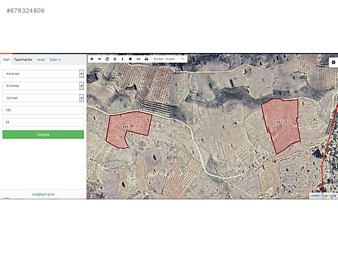Image resolution: width=338 pixels, height=253 pixels.
Task: Print the map using printer icon
Action: tap(147, 59)
